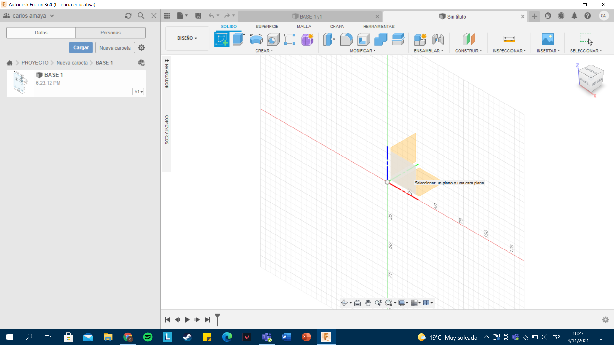Image resolution: width=614 pixels, height=345 pixels.
Task: Open the V1 version dropdown
Action: coord(138,91)
